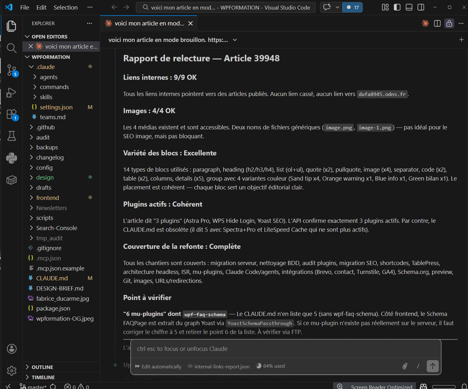
Task: Open the Python extension view
Action: (x=11, y=158)
